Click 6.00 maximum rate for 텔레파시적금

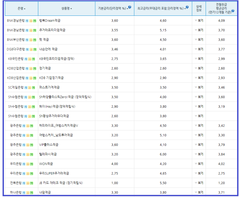163,154
